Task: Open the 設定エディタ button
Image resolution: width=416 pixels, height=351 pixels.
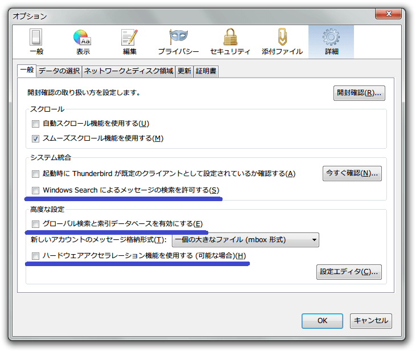Action: [x=348, y=272]
